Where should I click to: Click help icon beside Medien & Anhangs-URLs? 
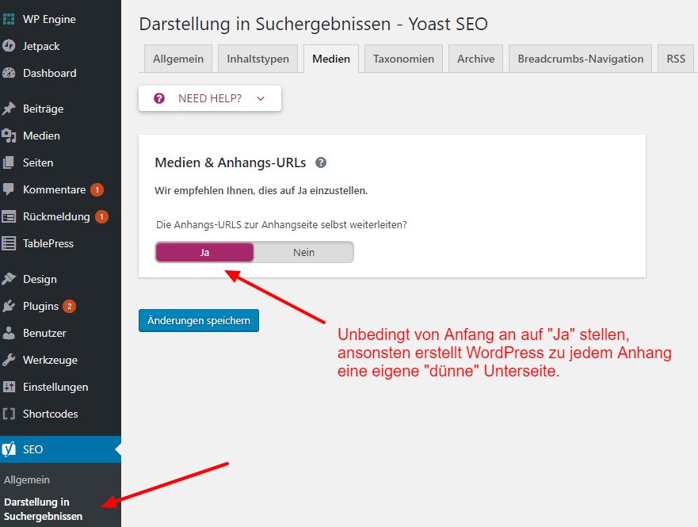click(x=321, y=162)
